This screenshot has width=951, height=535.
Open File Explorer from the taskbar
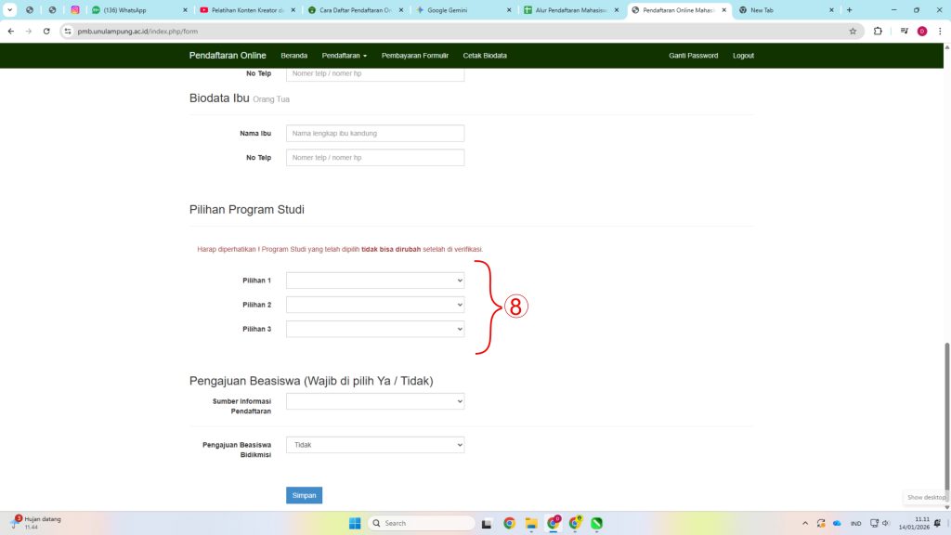(x=531, y=523)
